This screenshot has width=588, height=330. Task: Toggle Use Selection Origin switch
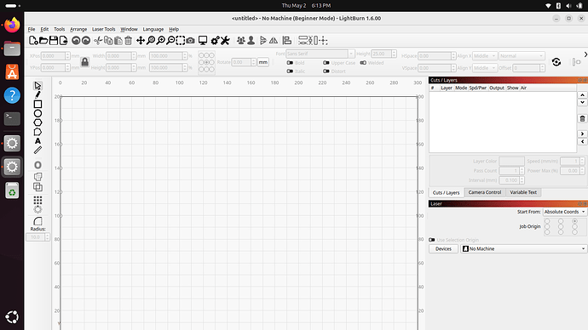click(x=431, y=240)
